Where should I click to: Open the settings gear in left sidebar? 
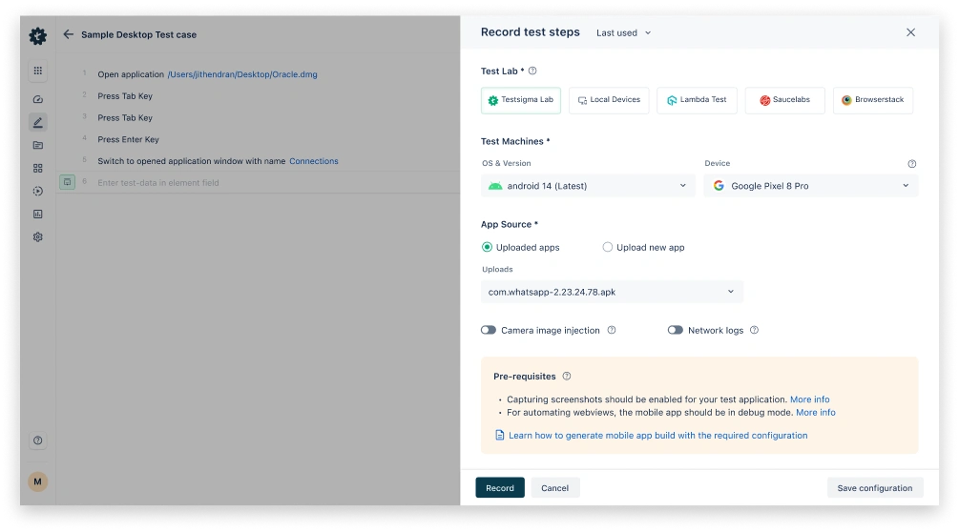coord(37,236)
